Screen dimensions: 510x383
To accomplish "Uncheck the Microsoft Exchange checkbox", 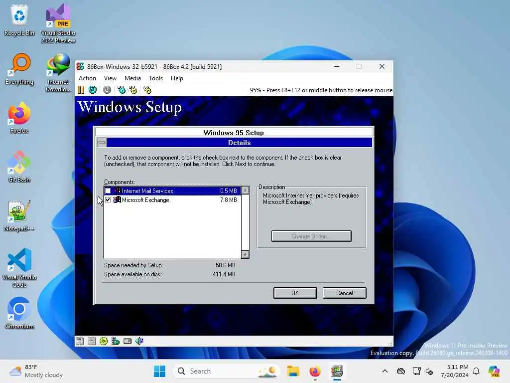I will [108, 199].
